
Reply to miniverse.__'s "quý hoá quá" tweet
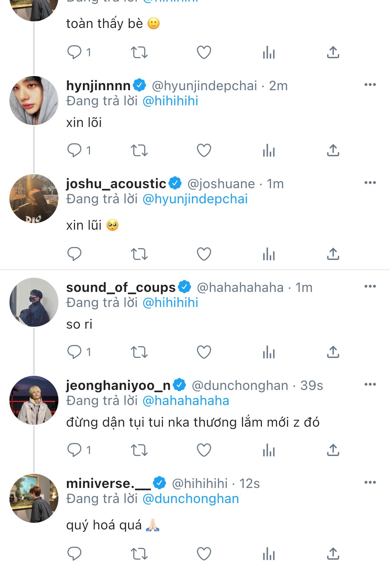click(x=74, y=554)
